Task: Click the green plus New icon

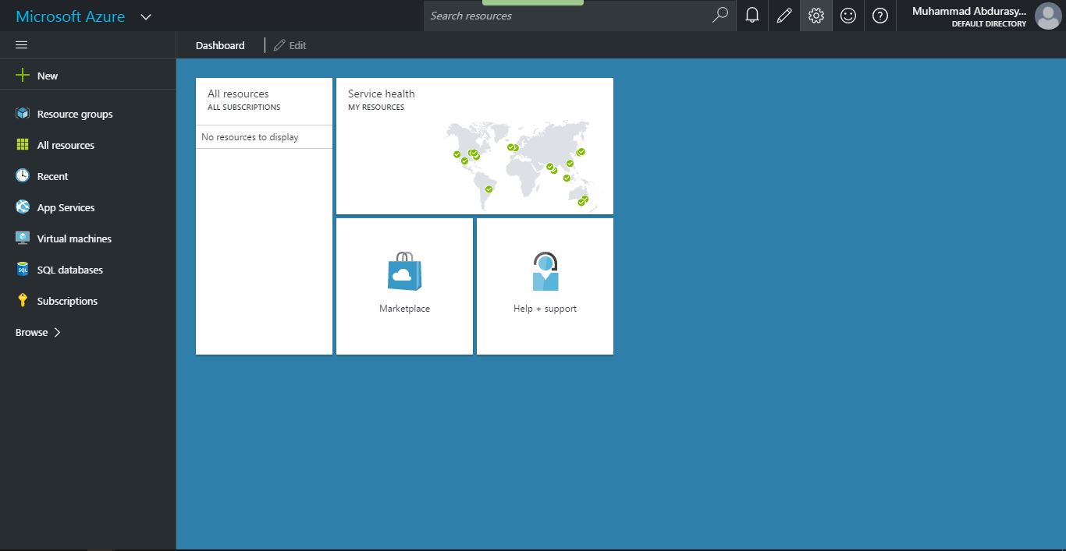Action: point(23,76)
